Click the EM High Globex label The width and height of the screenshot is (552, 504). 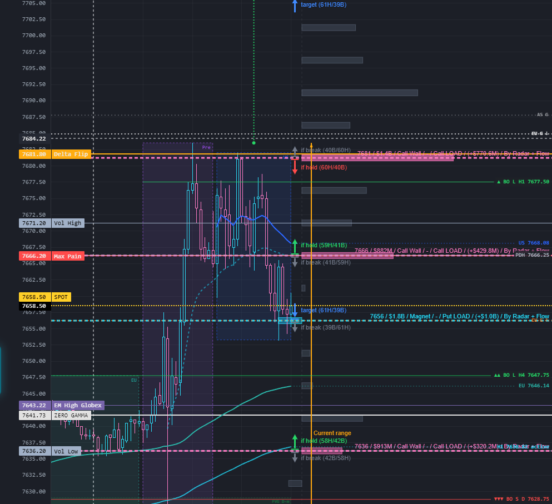click(x=78, y=406)
